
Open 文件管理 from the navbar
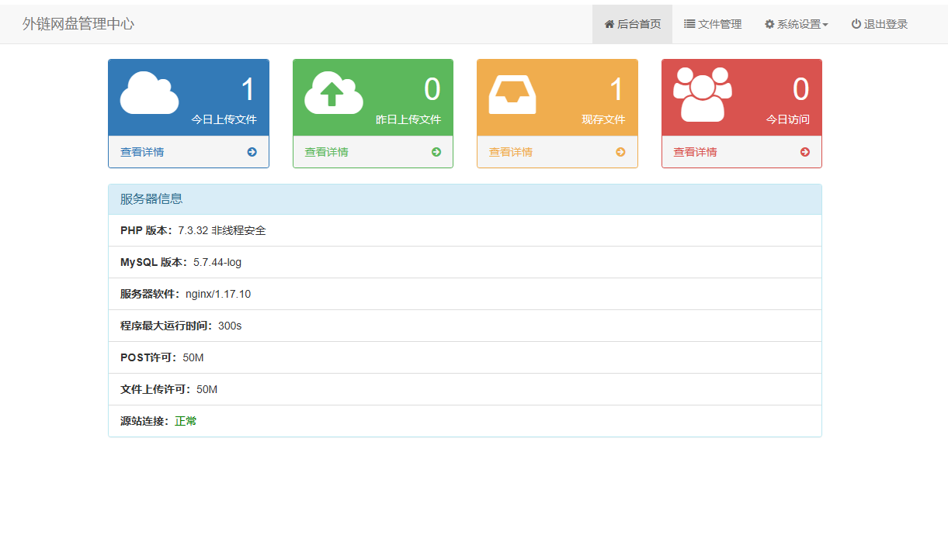pyautogui.click(x=713, y=24)
